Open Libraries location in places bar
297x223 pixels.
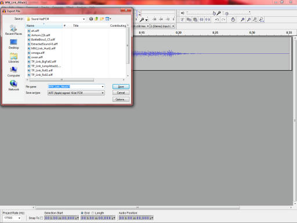coord(13,58)
